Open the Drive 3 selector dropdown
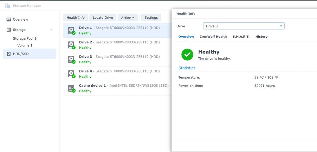The image size is (317, 152). 243,26
